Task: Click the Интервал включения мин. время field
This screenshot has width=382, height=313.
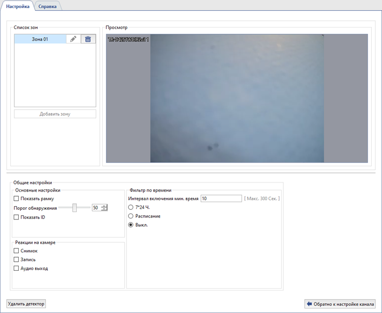Action: [221, 199]
